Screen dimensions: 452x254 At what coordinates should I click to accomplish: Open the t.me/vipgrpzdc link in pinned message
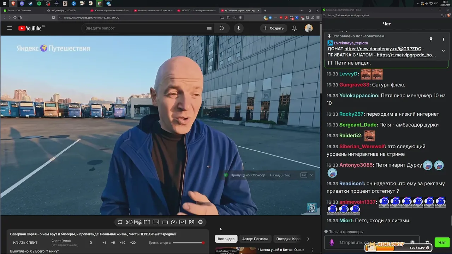coord(406,55)
